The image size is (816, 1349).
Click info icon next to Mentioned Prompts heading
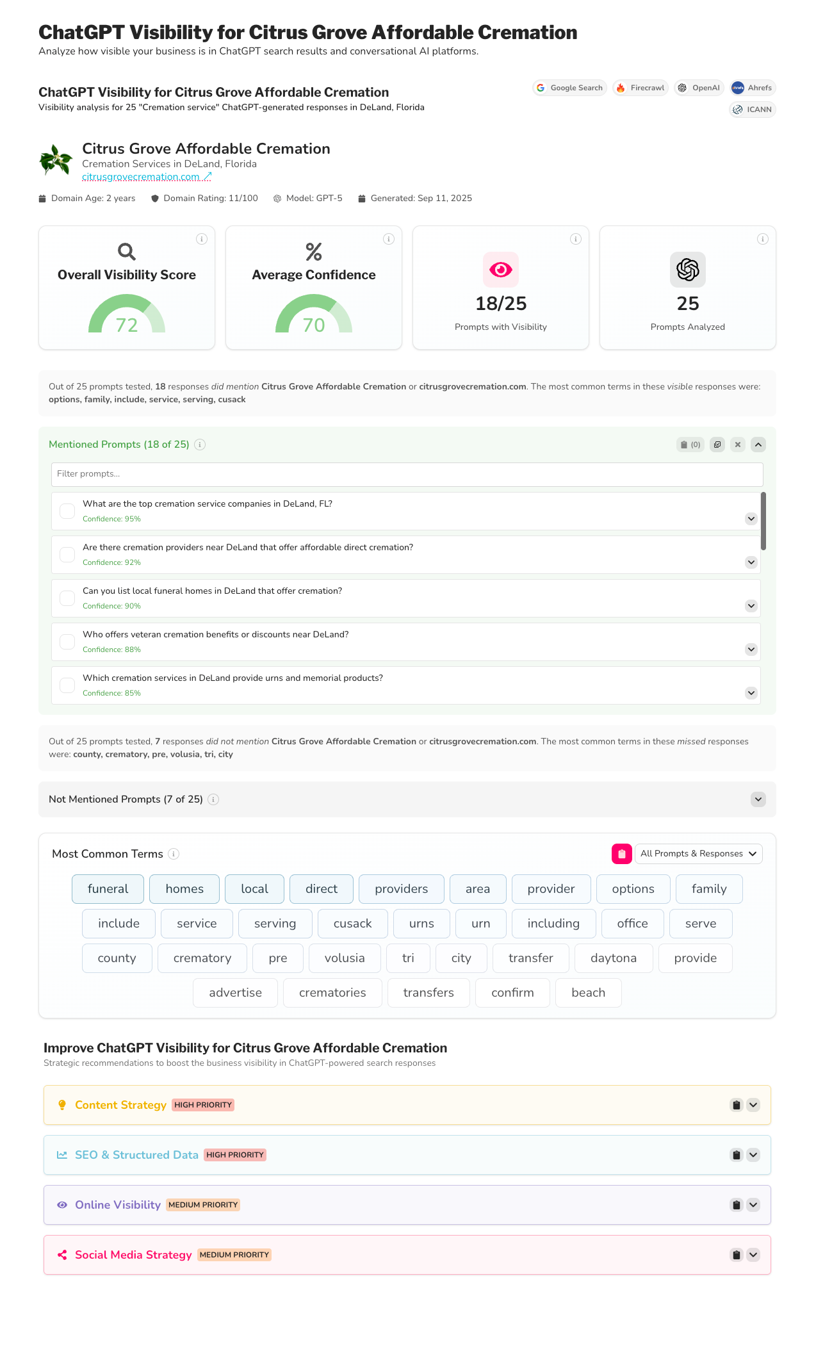200,445
